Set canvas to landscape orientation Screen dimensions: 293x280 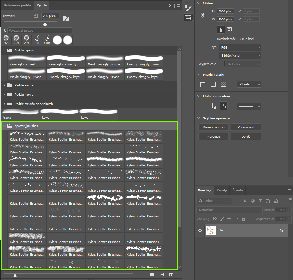click(229, 29)
